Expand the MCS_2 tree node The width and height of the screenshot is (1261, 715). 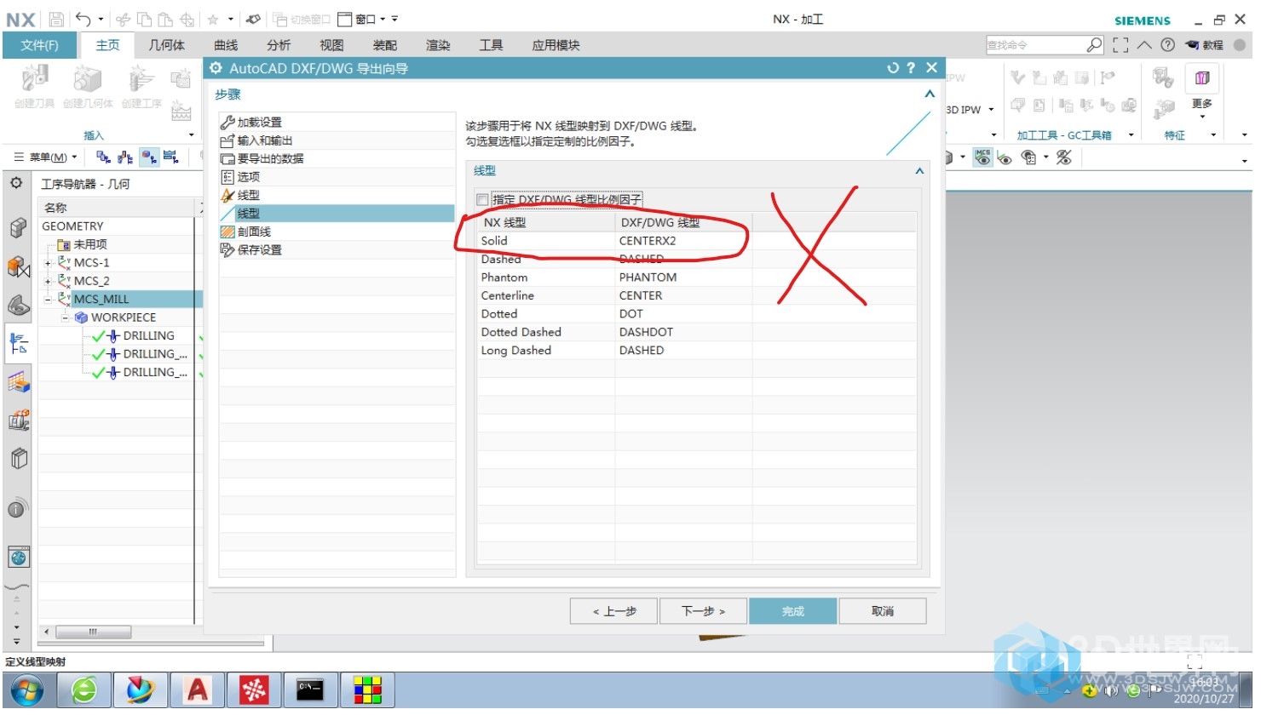49,281
